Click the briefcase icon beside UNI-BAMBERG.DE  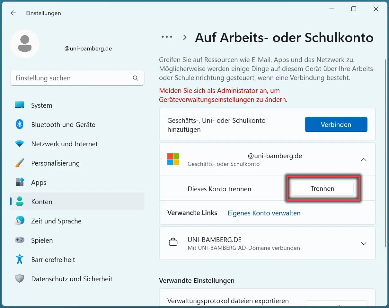173,242
